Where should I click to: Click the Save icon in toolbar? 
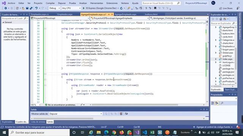[x=27, y=8]
